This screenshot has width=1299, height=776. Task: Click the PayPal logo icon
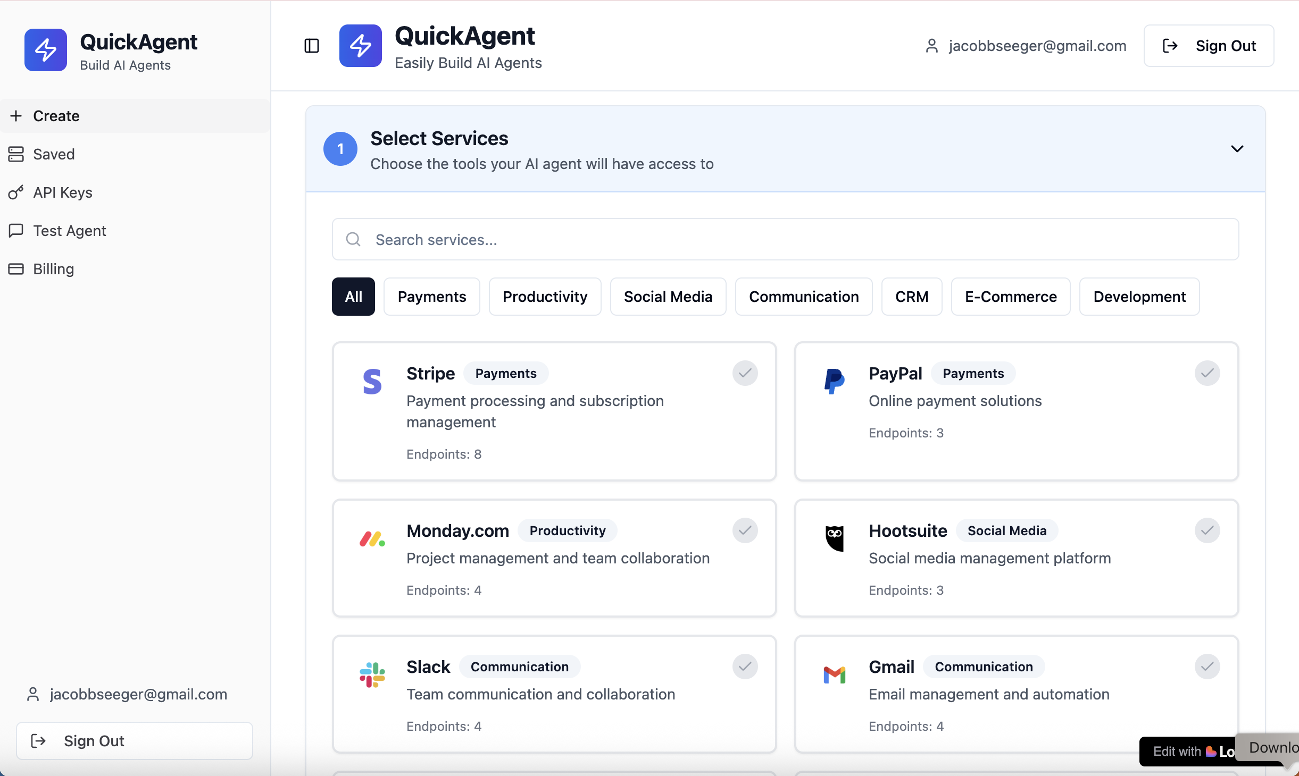pos(834,381)
